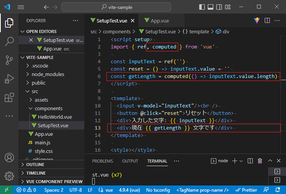The height and width of the screenshot is (194, 286).
Task: Go forward with the right arrow
Action: tap(55, 7)
